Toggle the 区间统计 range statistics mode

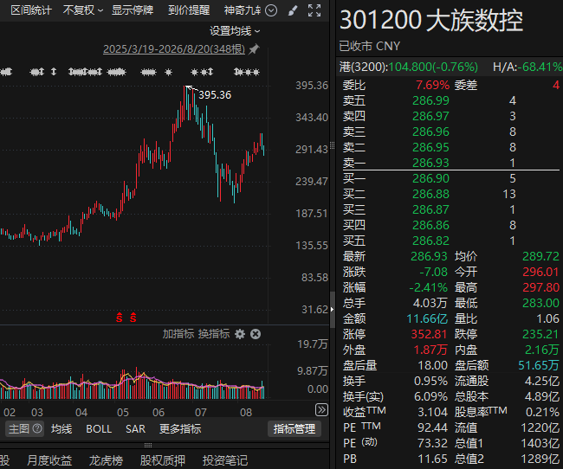31,10
